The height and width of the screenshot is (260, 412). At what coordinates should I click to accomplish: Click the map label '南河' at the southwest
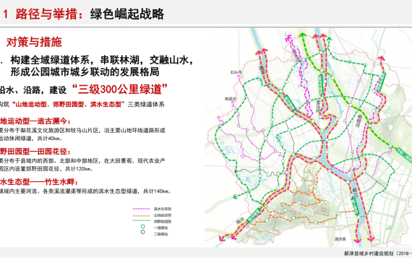click(x=240, y=220)
